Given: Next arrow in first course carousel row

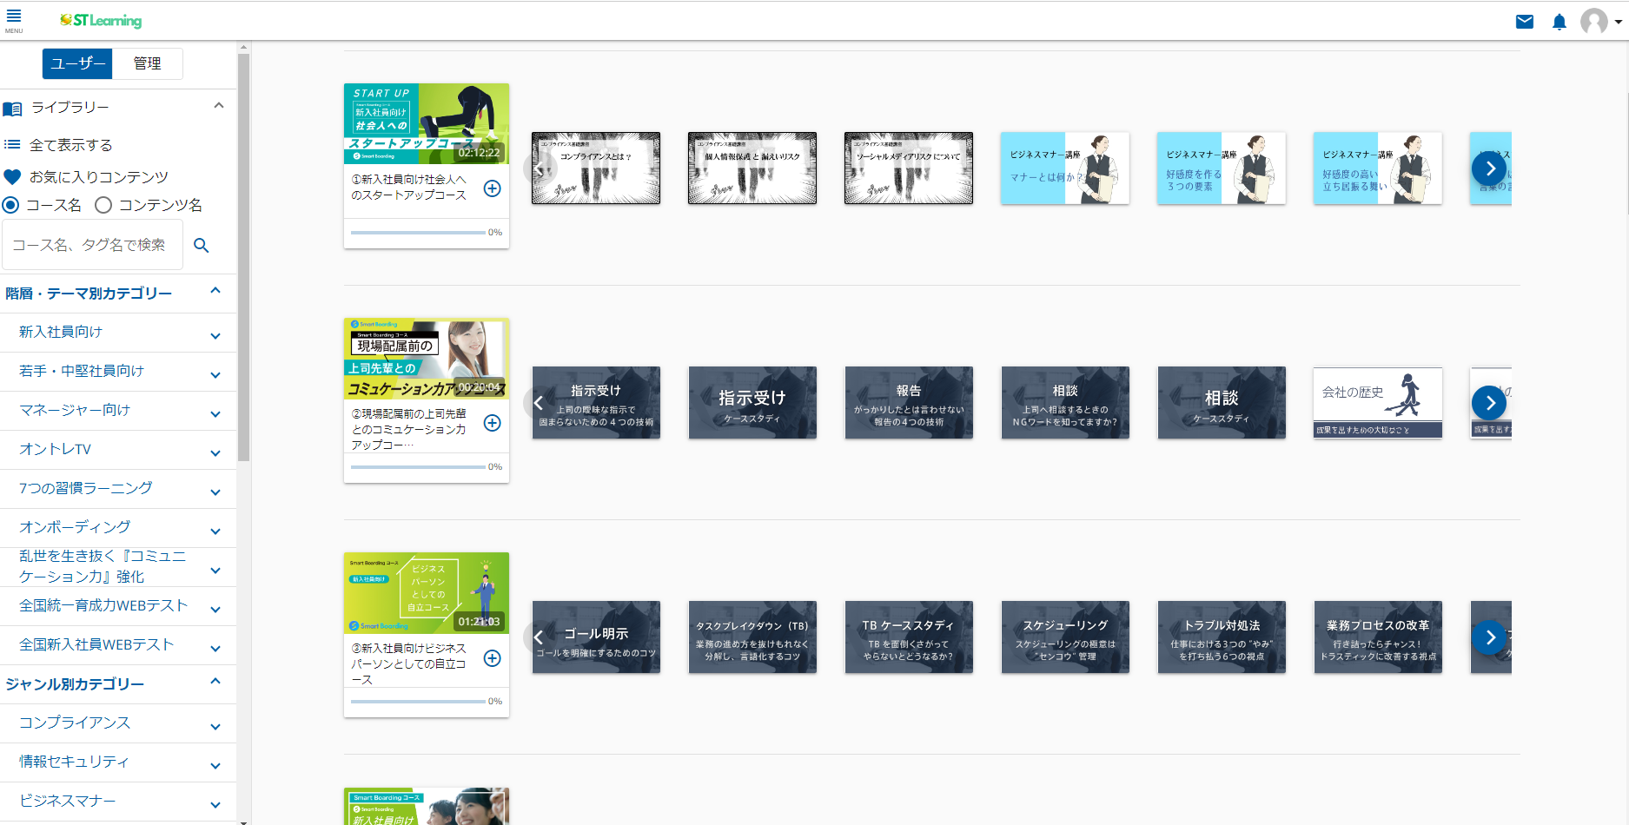Looking at the screenshot, I should tap(1490, 168).
